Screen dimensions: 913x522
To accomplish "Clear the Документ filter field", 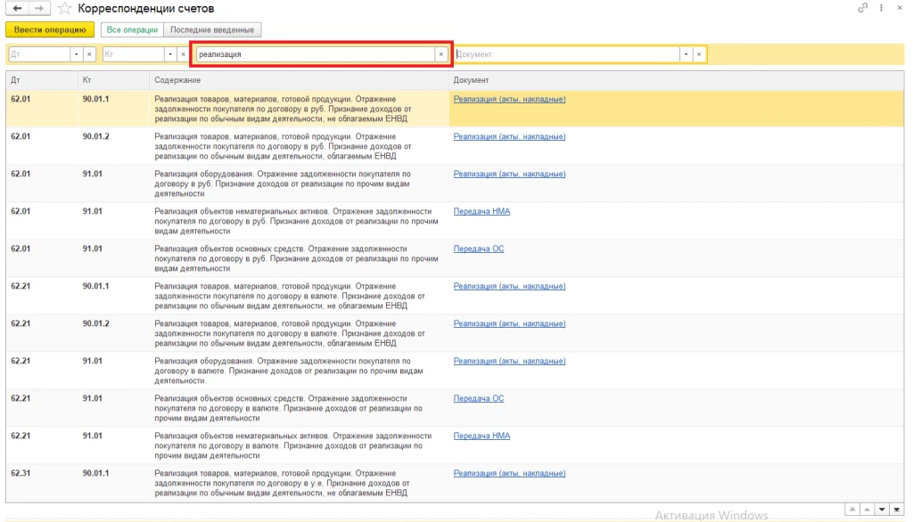I will point(699,54).
